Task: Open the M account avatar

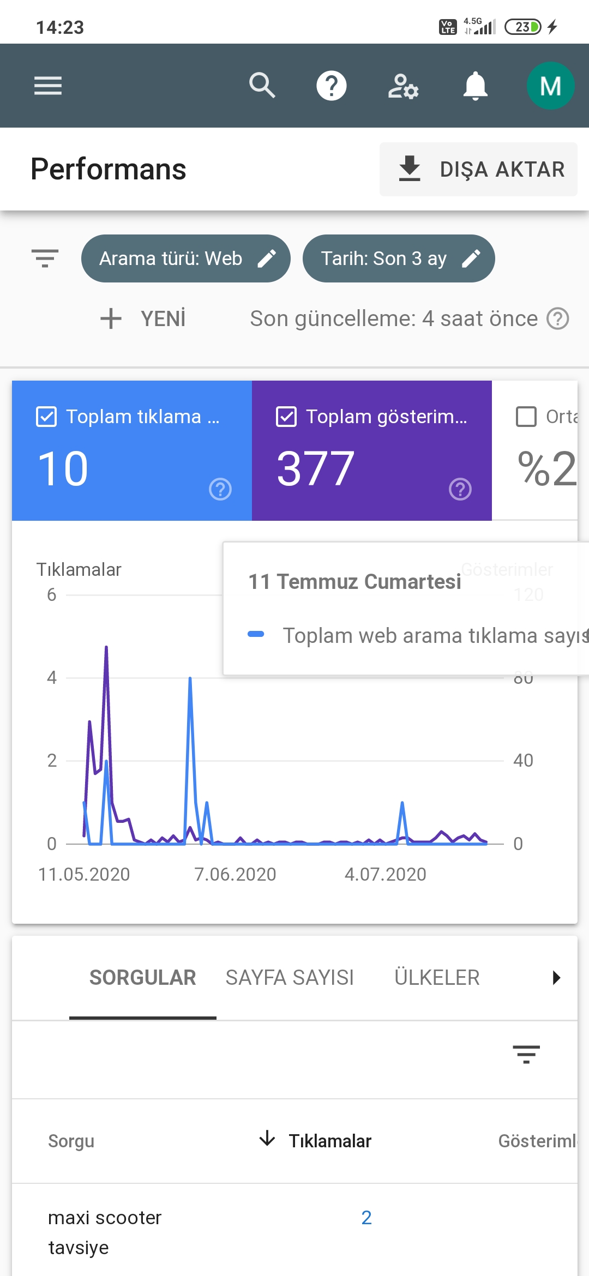Action: (550, 86)
